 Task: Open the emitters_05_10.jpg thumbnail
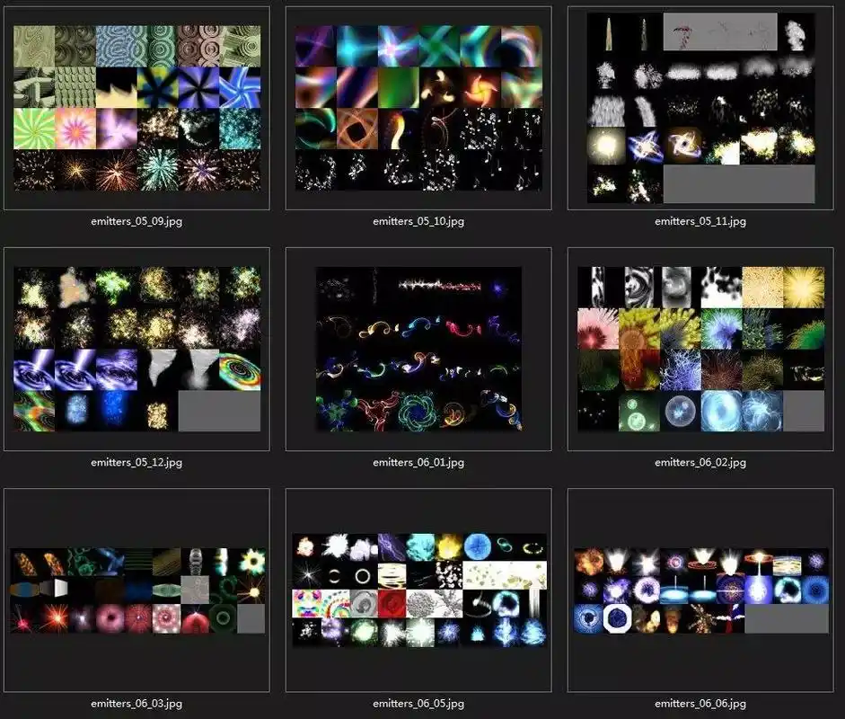(418, 108)
